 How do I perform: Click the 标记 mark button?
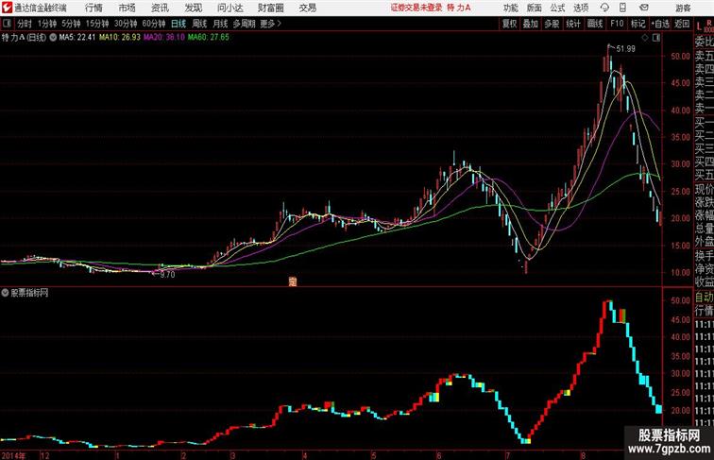point(637,24)
